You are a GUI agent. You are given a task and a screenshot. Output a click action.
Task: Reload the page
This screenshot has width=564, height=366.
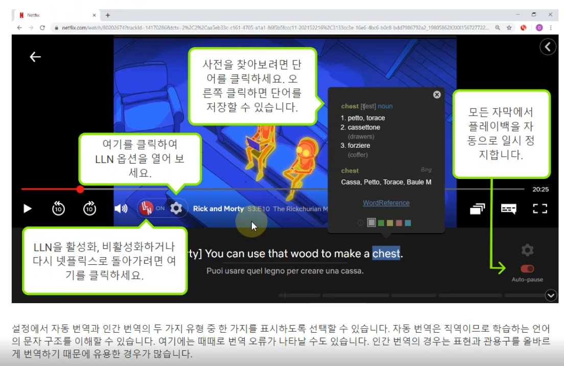click(42, 28)
